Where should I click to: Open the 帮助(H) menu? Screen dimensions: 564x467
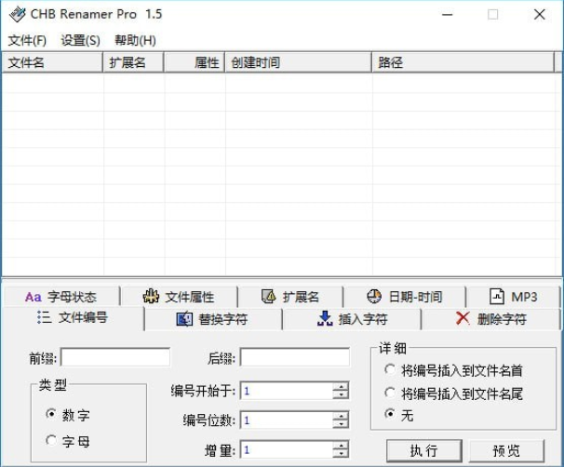[x=135, y=40]
